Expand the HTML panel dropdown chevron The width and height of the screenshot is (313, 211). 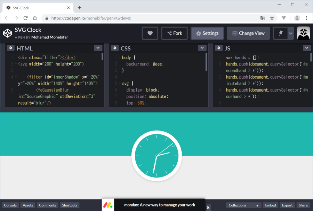[98, 48]
